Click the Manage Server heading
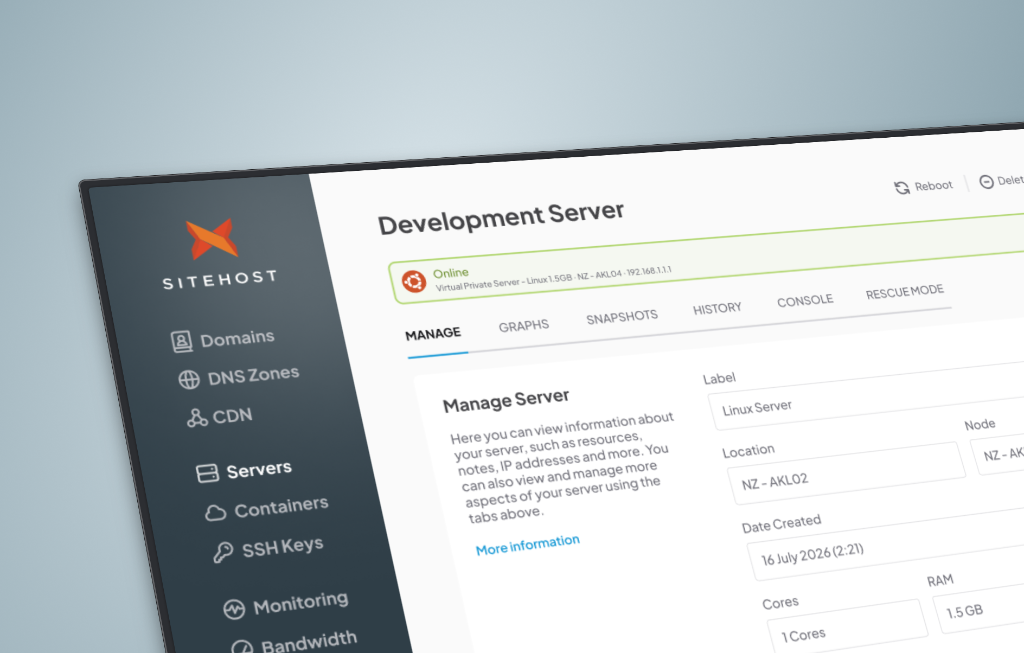1024x653 pixels. click(x=506, y=401)
